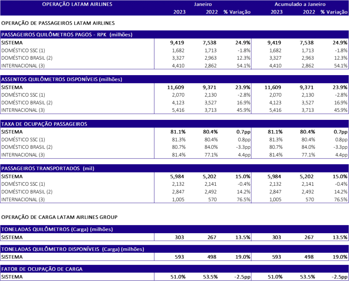349x281 pixels.
Task: Click the OPERAÇÃO LATAM AIRLINES title header
Action: pyautogui.click(x=77, y=4)
